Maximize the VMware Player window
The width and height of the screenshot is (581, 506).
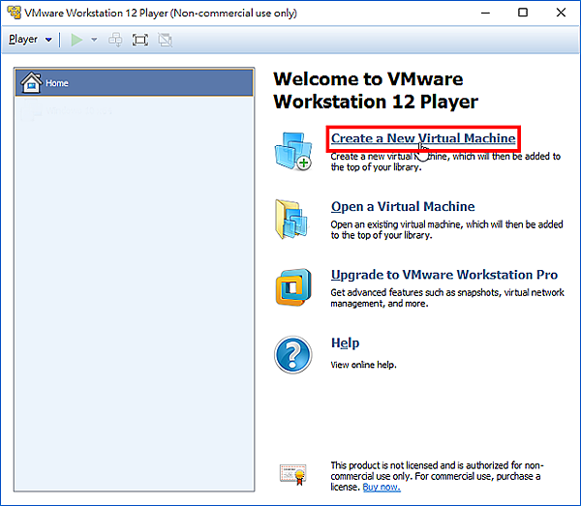pos(523,13)
